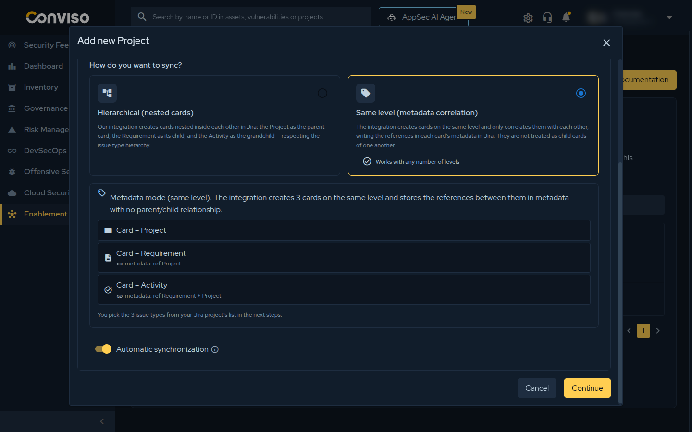
Task: Click the Hierarchical nested cards tree icon
Action: pyautogui.click(x=107, y=93)
